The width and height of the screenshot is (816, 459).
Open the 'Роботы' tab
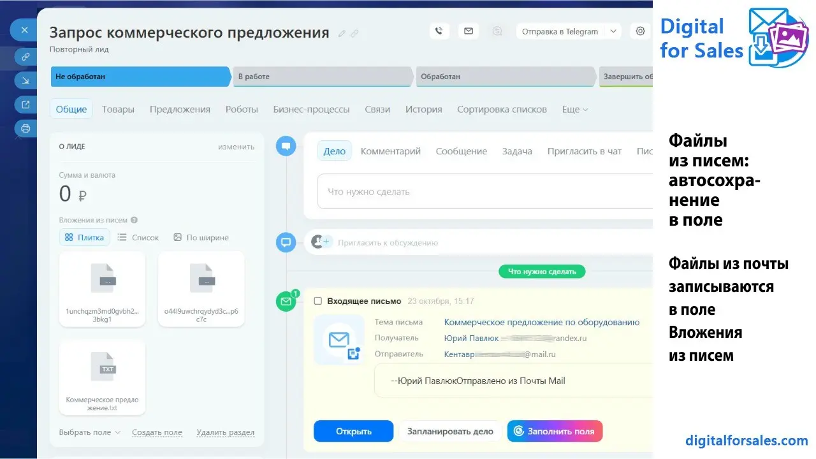[x=242, y=109]
